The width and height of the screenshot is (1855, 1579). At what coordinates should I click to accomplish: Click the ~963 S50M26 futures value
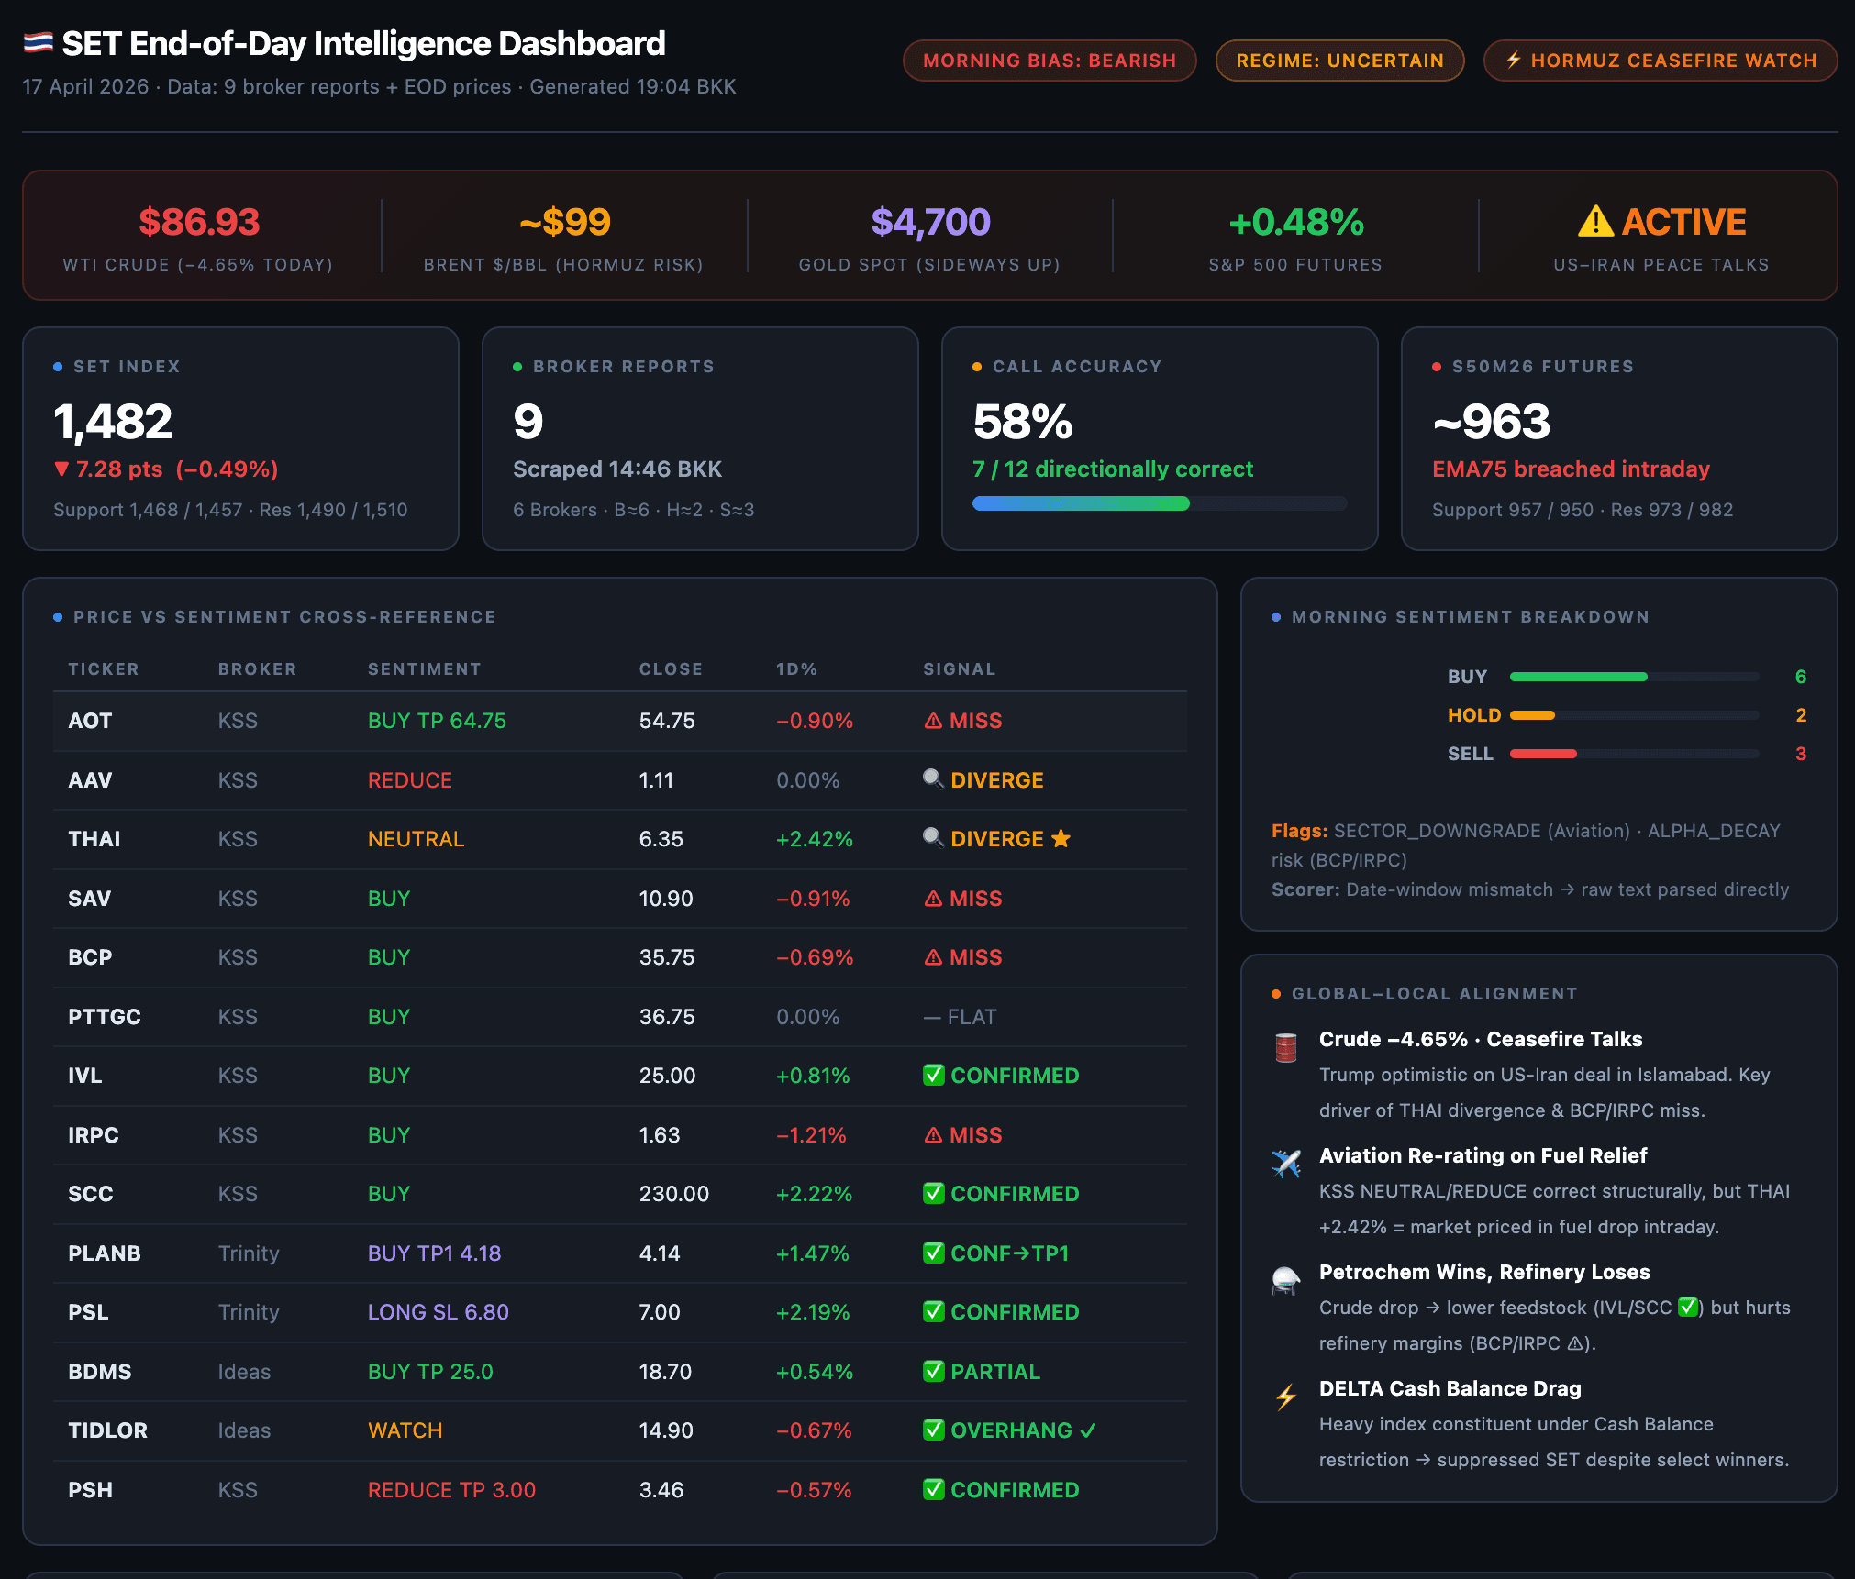(x=1492, y=422)
